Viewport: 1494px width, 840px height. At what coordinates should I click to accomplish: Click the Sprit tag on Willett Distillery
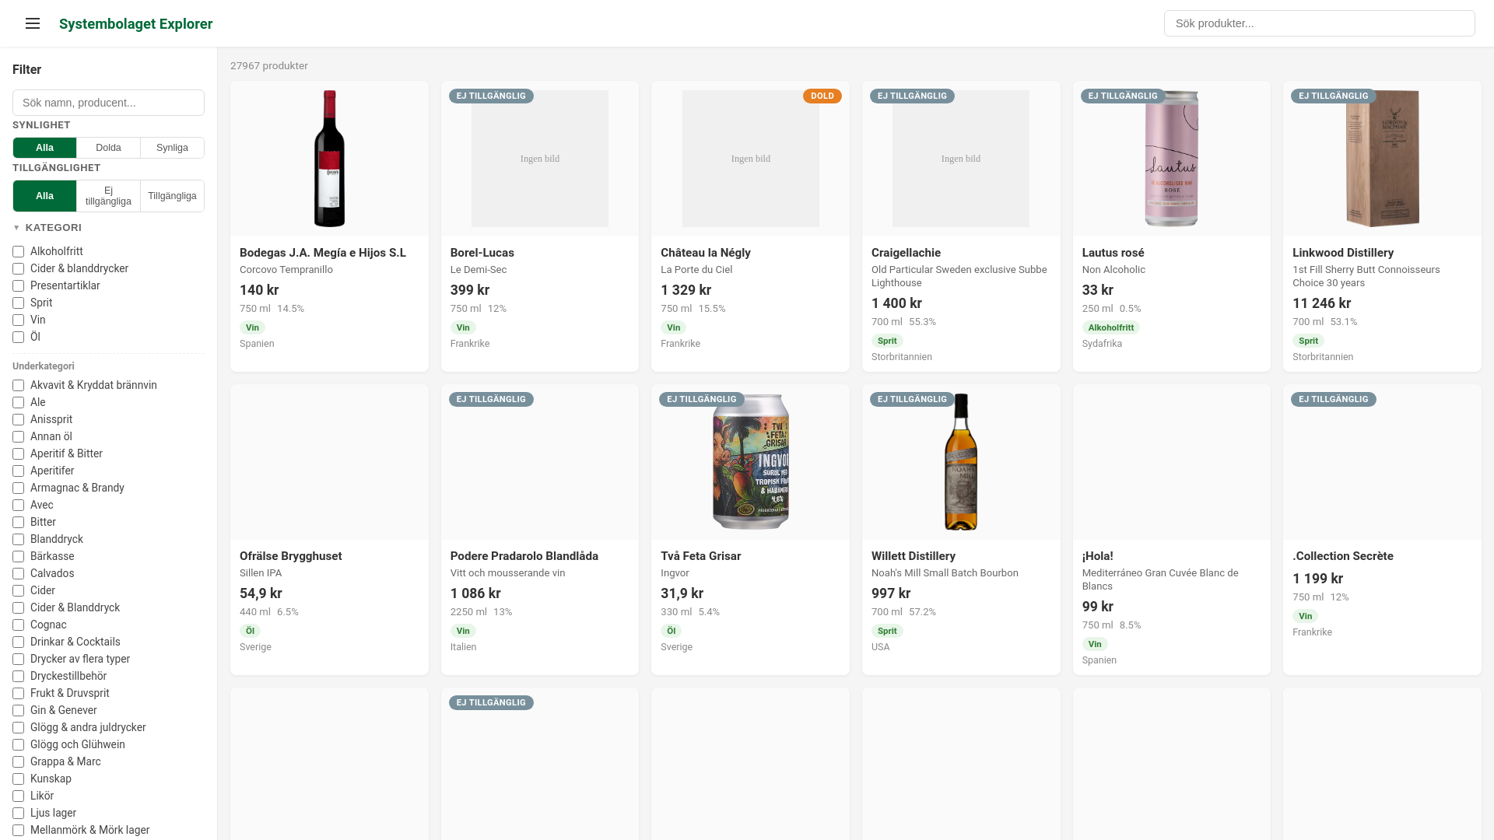coord(887,632)
